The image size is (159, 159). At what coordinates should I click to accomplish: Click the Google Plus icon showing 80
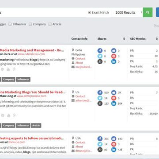(100, 150)
